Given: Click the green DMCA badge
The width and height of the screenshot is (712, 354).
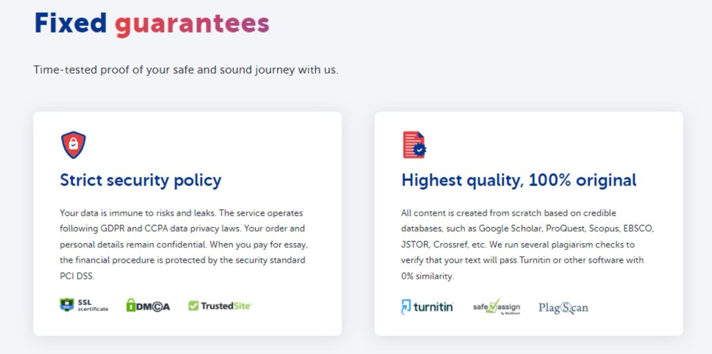Looking at the screenshot, I should pos(148,306).
